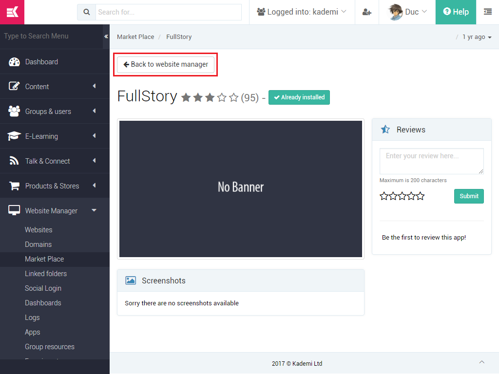499x374 pixels.
Task: Expand the Content menu section
Action: (94, 86)
